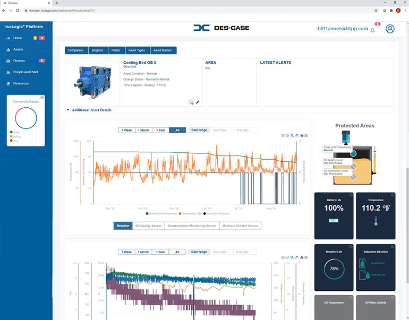Select All range on breather chart

coord(177,130)
